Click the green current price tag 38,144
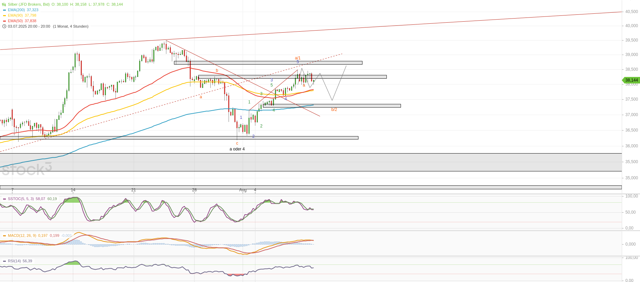Viewport: 640px width, 282px height. 631,80
